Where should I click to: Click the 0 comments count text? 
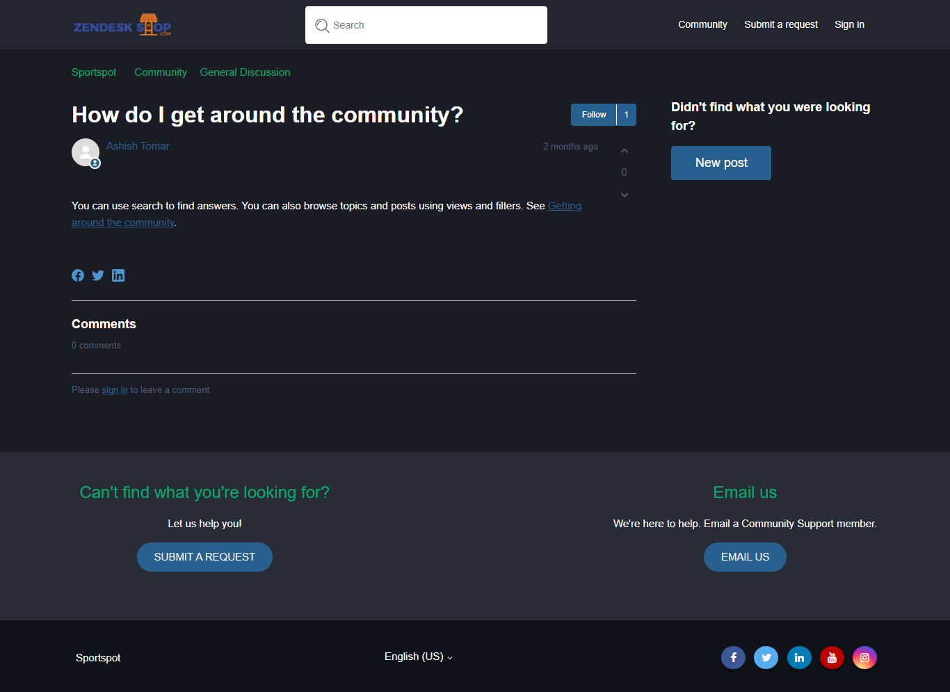pos(96,346)
